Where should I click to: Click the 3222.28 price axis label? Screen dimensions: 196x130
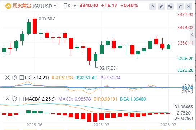click(185, 70)
